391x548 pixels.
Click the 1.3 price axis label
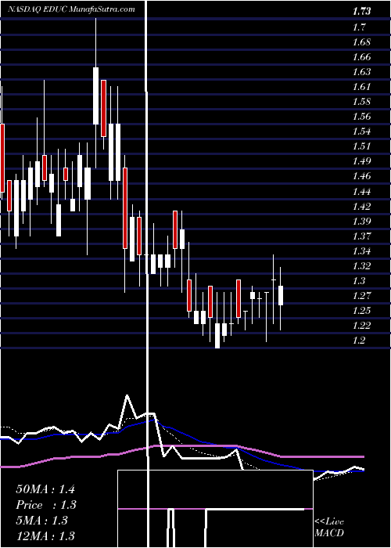coord(359,280)
